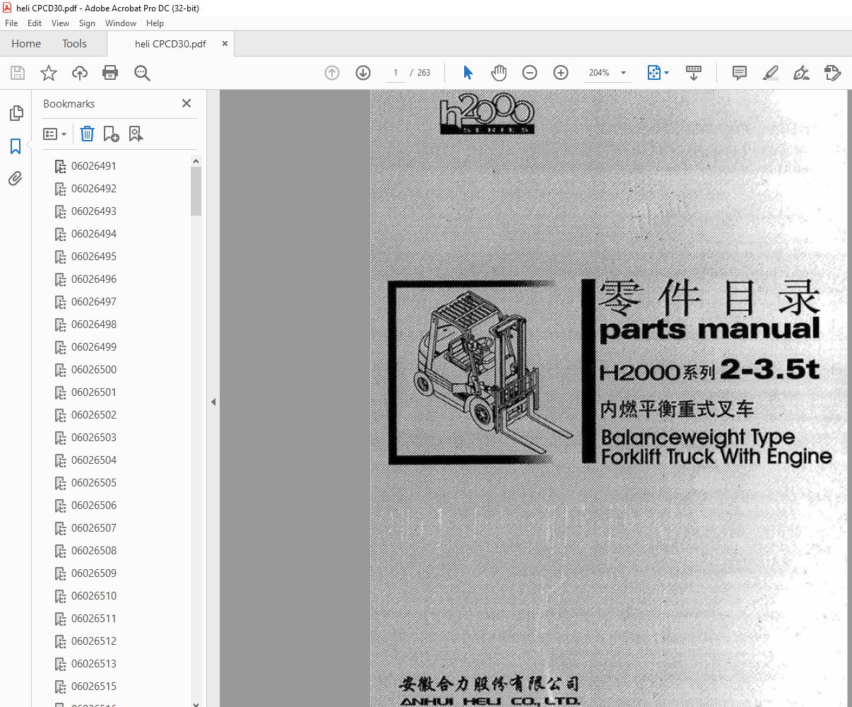
Task: Click the stamp tool icon in the toolbar
Action: [x=832, y=73]
